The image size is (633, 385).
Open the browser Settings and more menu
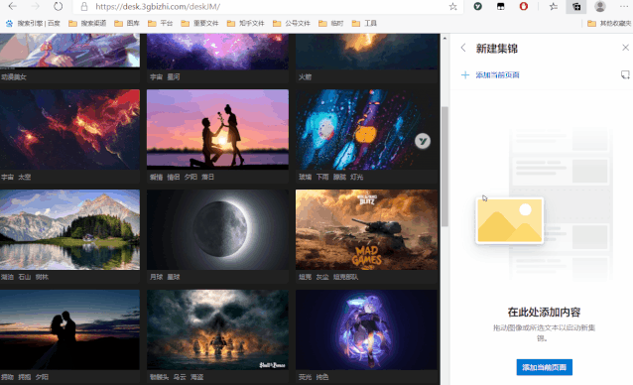coord(624,7)
